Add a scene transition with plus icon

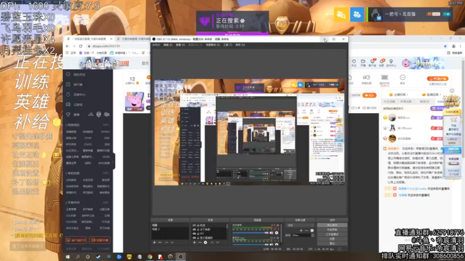point(301,230)
